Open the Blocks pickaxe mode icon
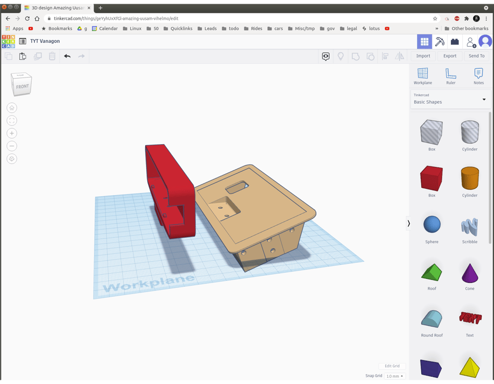Screen dimensions: 494x384 [439, 42]
